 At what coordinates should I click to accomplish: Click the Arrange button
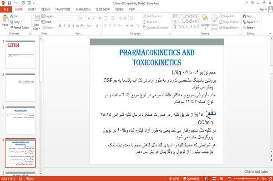[x=205, y=22]
